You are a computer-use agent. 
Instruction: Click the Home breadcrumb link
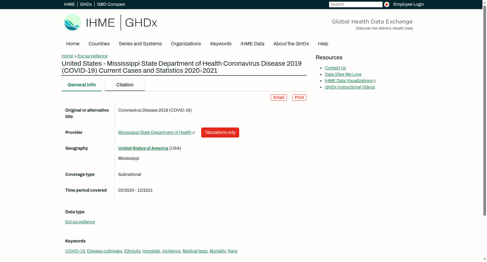click(x=67, y=56)
